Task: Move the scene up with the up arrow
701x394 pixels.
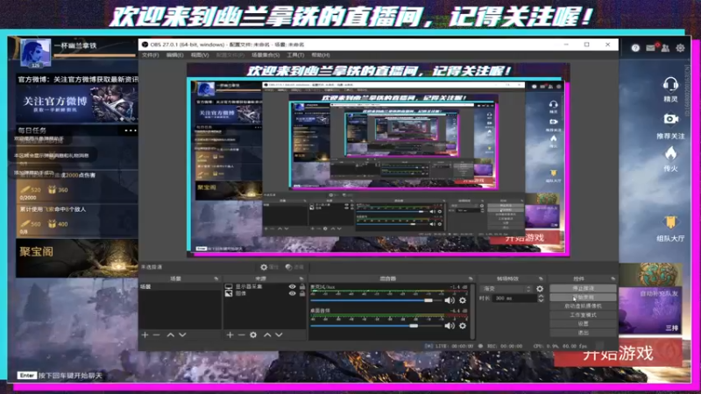Action: (x=170, y=334)
